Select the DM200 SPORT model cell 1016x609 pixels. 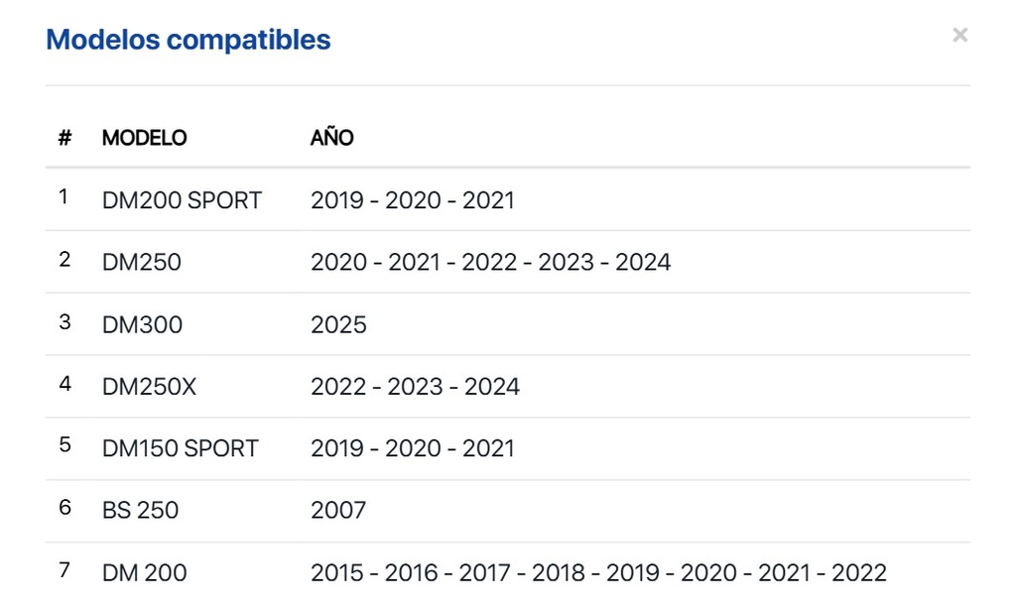[x=182, y=200]
